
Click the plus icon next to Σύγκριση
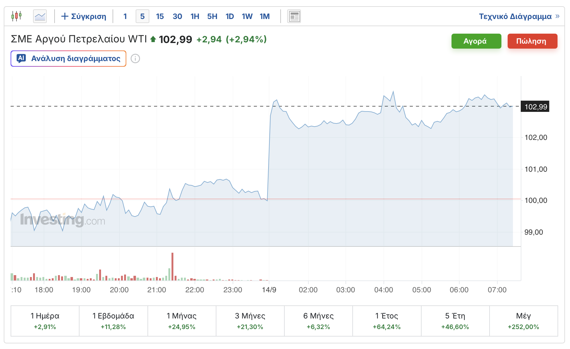tap(65, 16)
